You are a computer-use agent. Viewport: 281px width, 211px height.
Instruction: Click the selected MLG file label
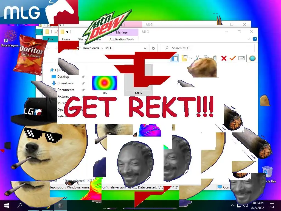(138, 93)
